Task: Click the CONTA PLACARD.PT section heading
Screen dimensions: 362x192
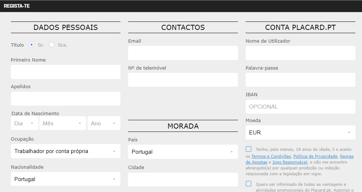Action: [x=300, y=27]
